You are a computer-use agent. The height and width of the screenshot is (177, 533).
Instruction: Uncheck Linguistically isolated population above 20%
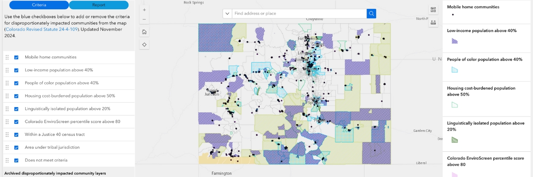coord(16,108)
